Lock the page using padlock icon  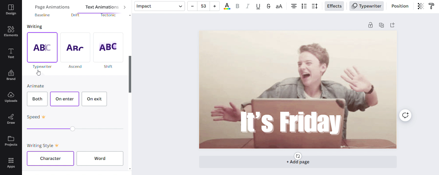(370, 25)
